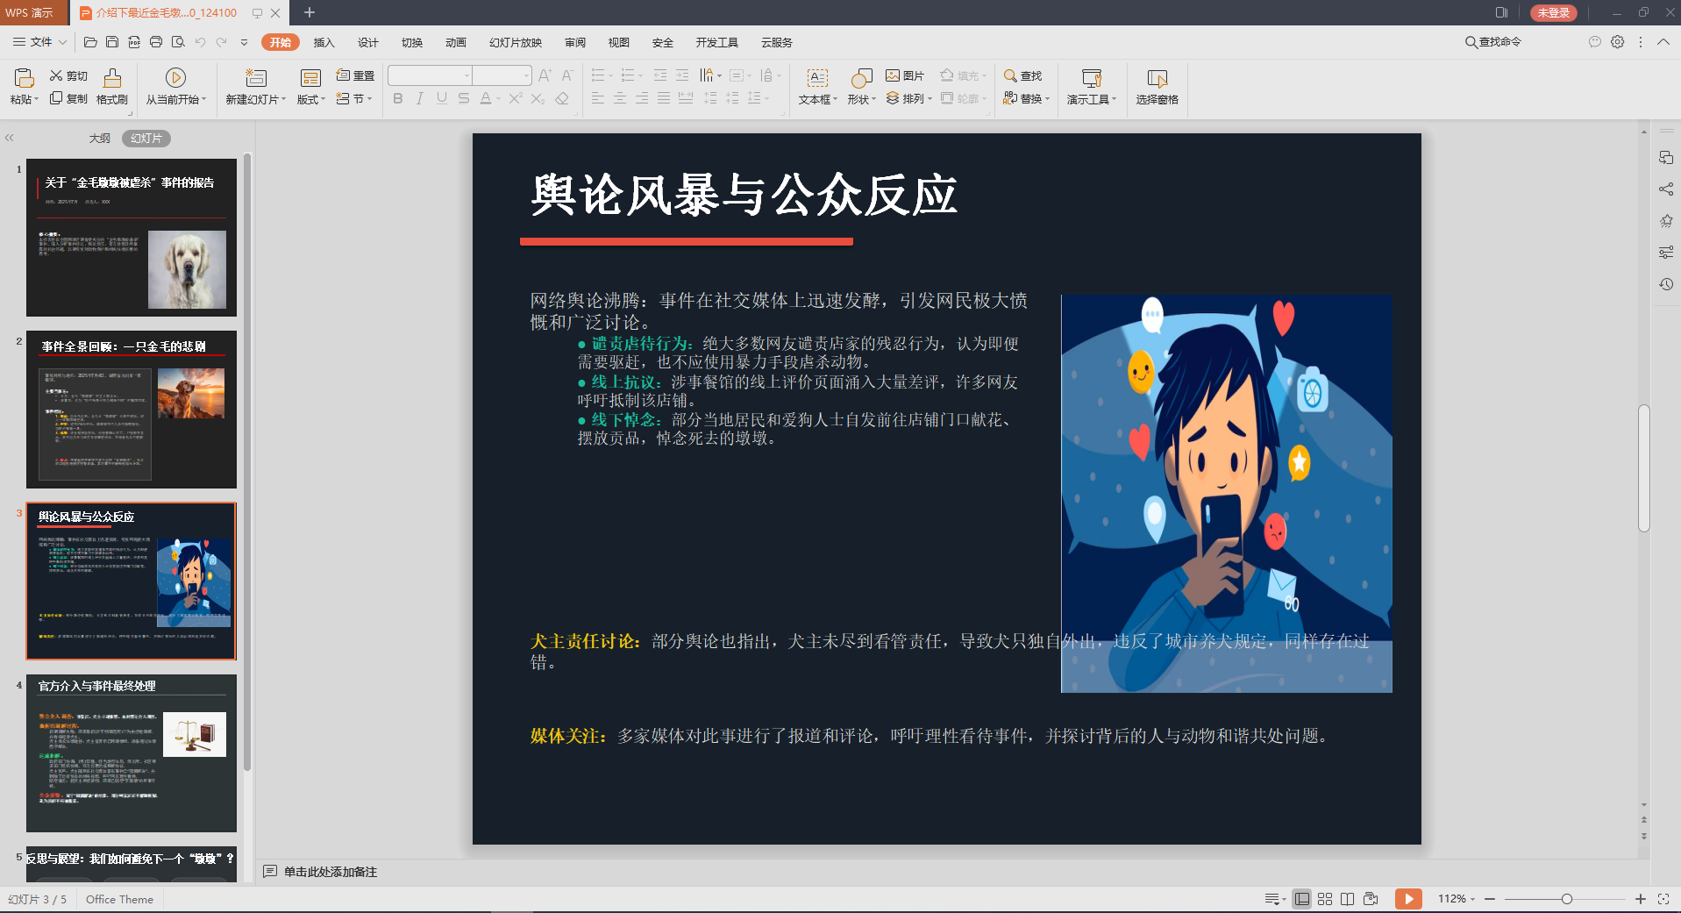1681x913 pixels.
Task: Collapse the ribbon with up chevron
Action: click(1663, 42)
